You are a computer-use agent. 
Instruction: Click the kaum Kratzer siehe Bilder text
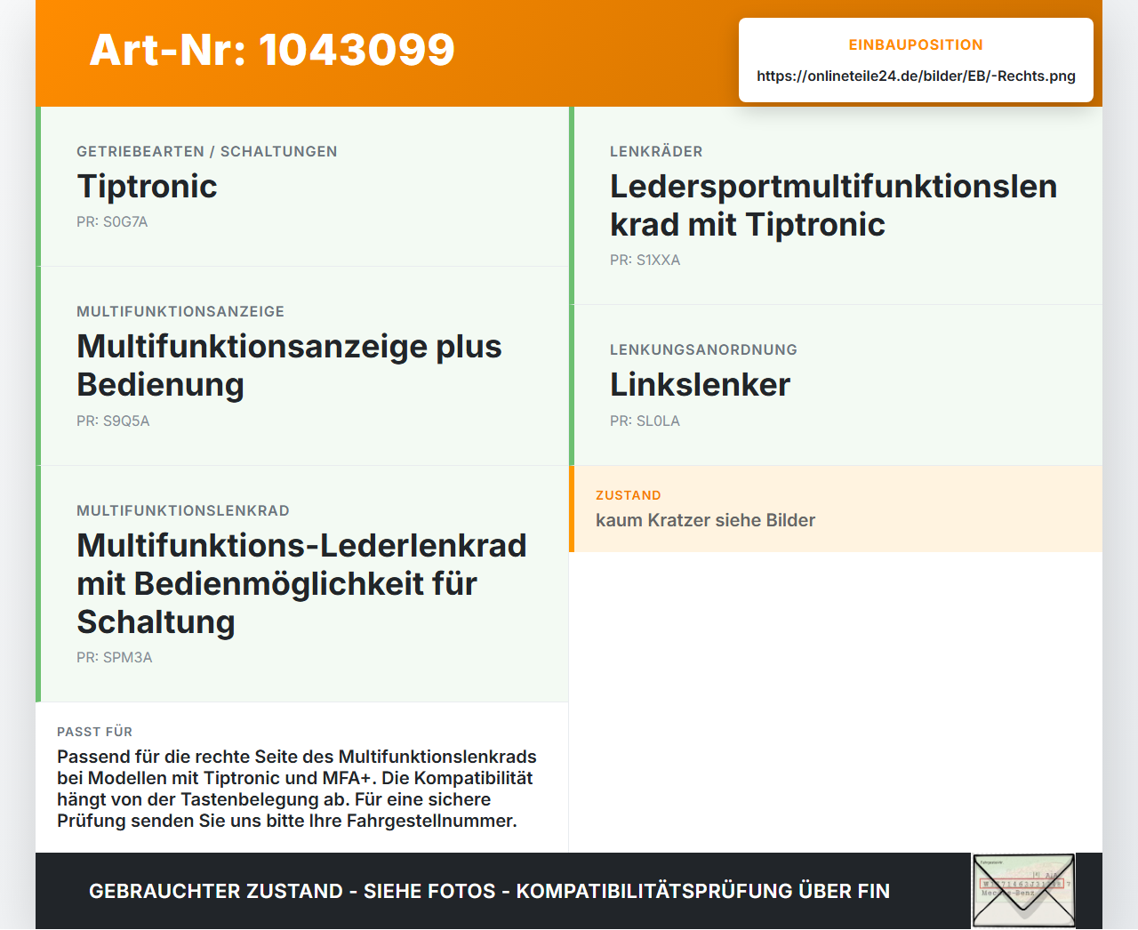705,520
